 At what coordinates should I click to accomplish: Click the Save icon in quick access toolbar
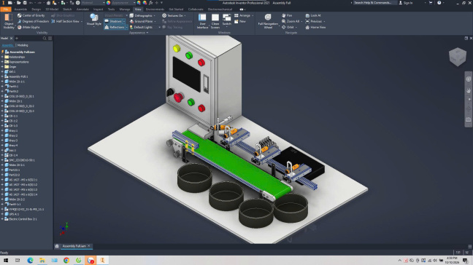(25, 3)
